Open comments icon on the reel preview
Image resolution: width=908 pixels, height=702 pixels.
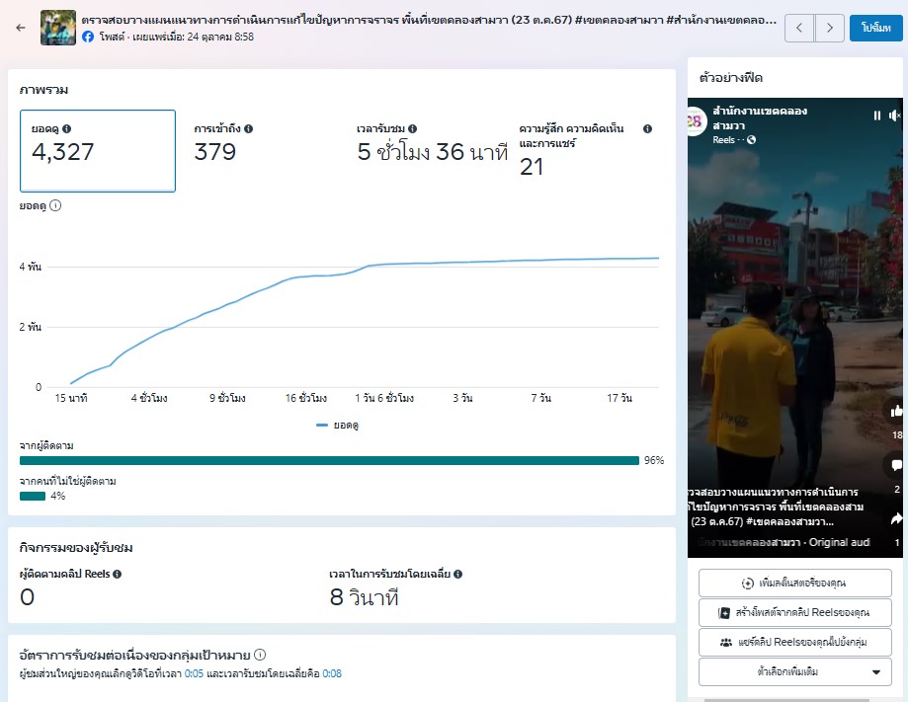[897, 465]
